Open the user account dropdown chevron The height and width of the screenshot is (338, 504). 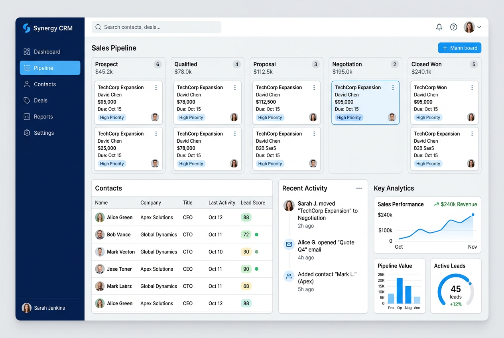pos(479,27)
